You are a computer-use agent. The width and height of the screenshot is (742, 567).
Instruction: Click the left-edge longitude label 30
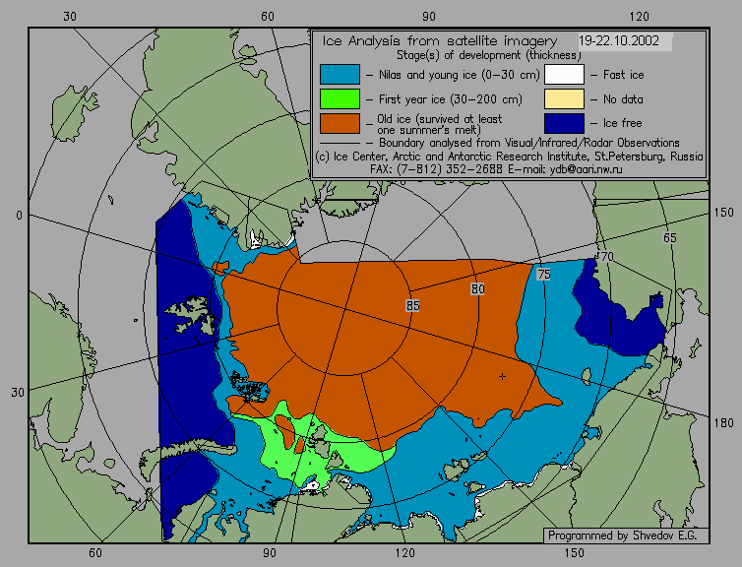coord(18,393)
